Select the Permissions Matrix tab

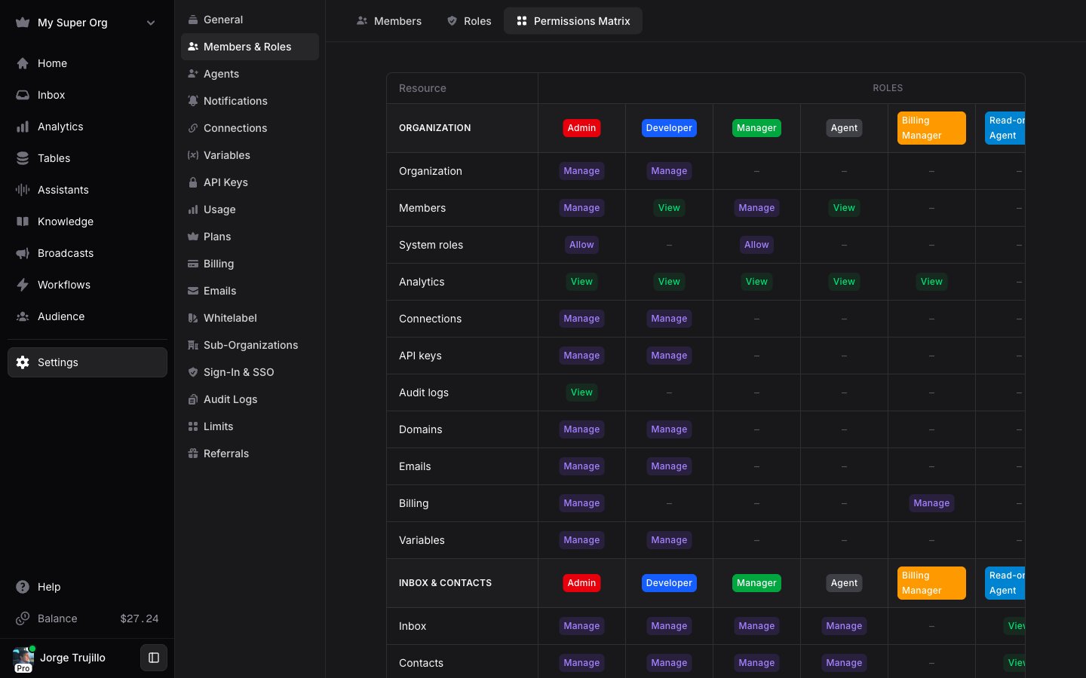[x=573, y=21]
